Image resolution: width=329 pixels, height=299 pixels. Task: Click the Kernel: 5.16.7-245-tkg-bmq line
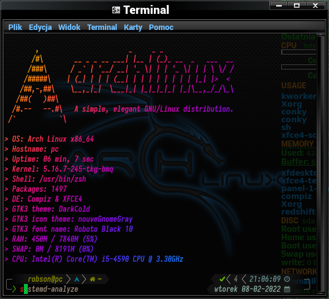(x=59, y=169)
